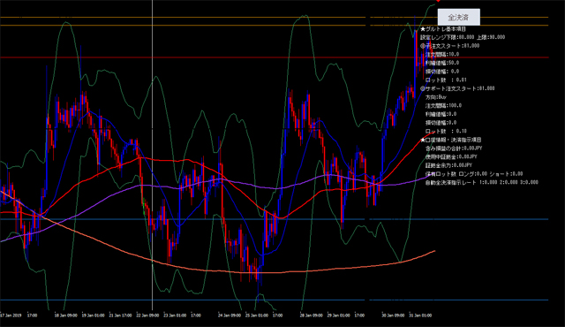Click the 利確値幅:50.0 value

(442, 63)
